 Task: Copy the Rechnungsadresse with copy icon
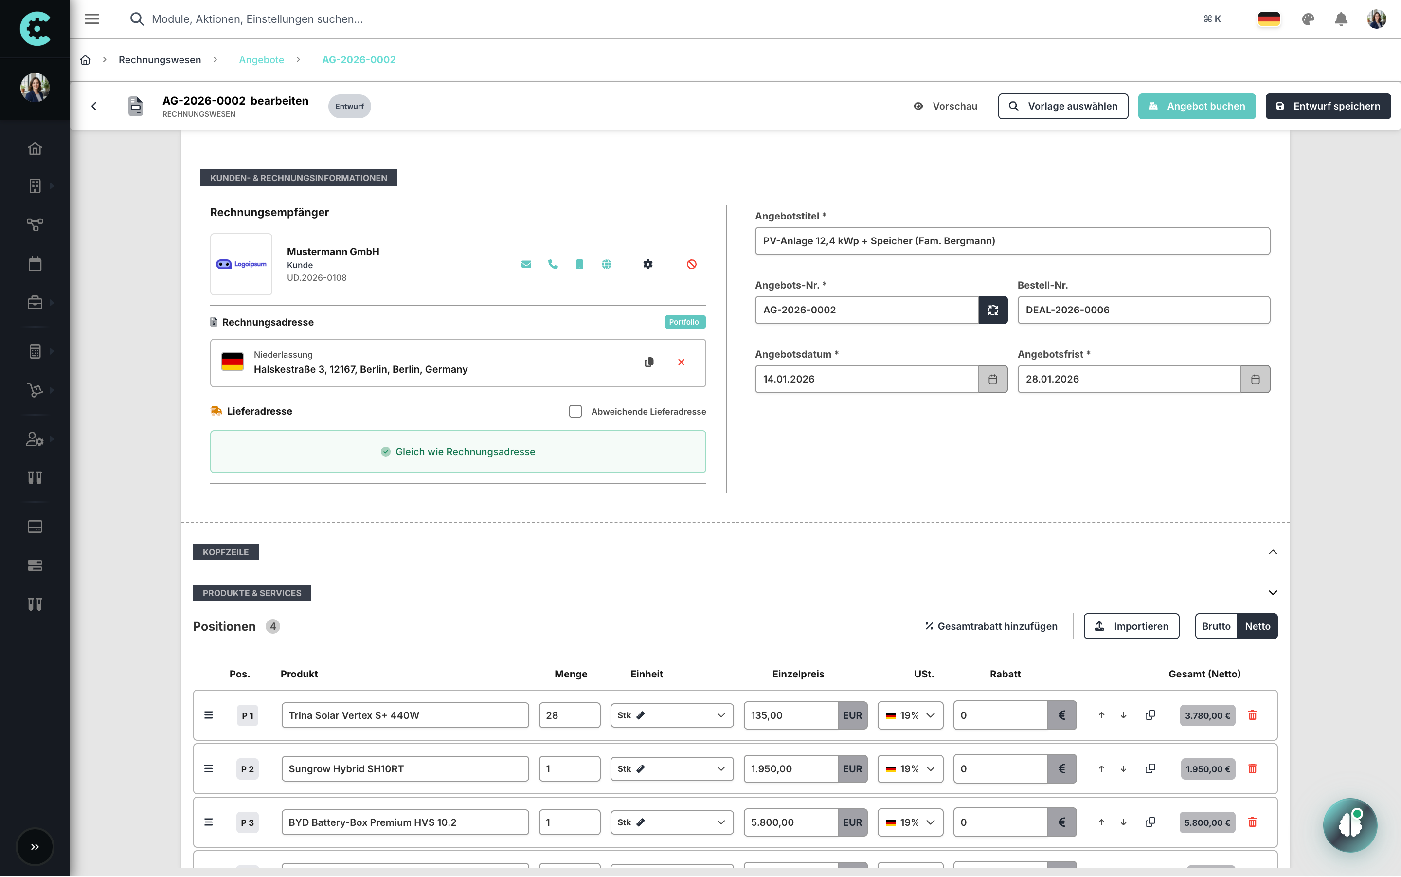(649, 363)
